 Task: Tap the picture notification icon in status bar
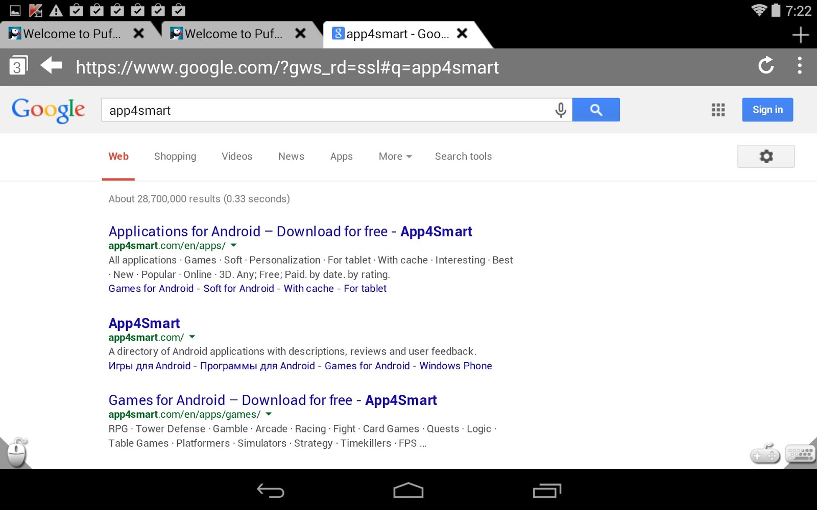[15, 10]
